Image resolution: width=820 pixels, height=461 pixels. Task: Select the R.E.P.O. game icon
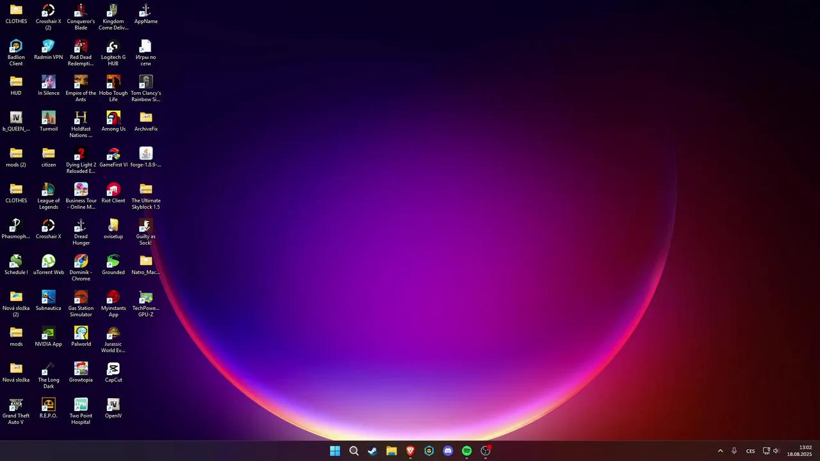(x=49, y=408)
